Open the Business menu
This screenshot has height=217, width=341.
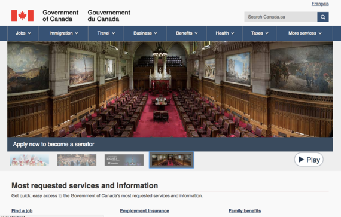click(x=145, y=33)
